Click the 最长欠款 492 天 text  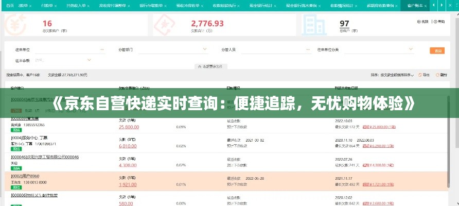click(x=347, y=184)
